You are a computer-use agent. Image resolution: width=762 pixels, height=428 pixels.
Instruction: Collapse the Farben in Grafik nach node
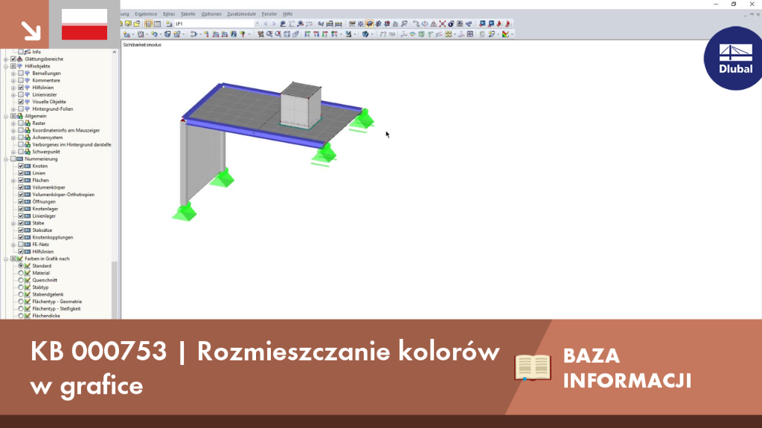[x=6, y=259]
